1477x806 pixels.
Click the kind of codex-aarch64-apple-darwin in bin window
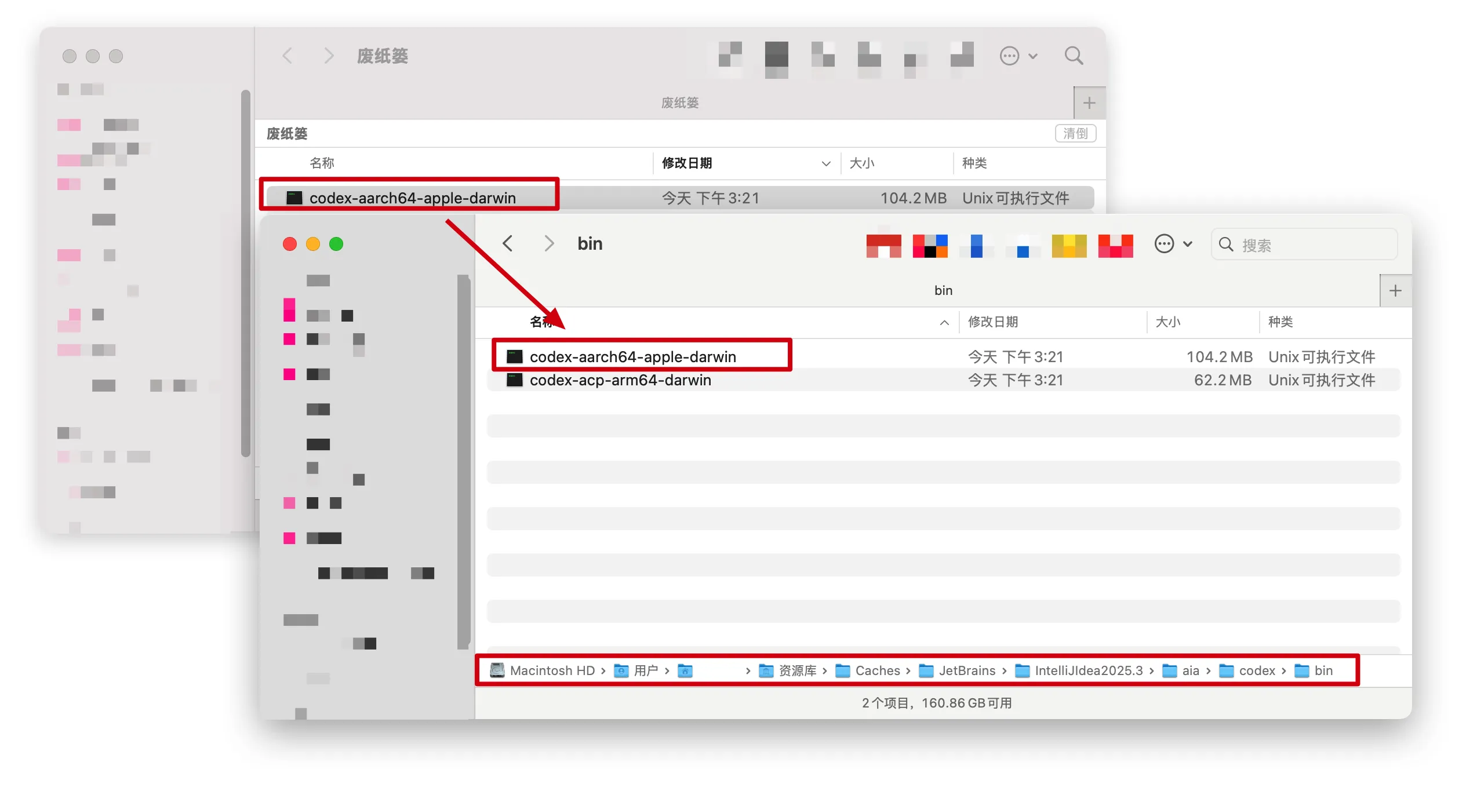coord(1322,357)
